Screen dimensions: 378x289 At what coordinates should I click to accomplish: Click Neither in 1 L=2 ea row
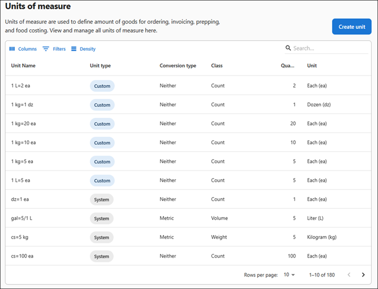pyautogui.click(x=168, y=86)
